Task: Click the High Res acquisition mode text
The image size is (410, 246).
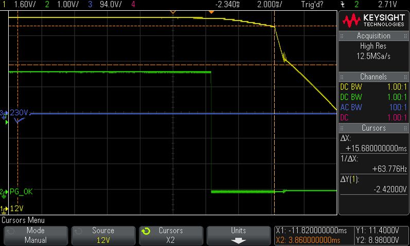Action: pos(373,46)
